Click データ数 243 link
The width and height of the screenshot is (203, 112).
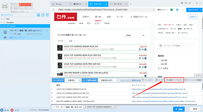tap(19, 34)
